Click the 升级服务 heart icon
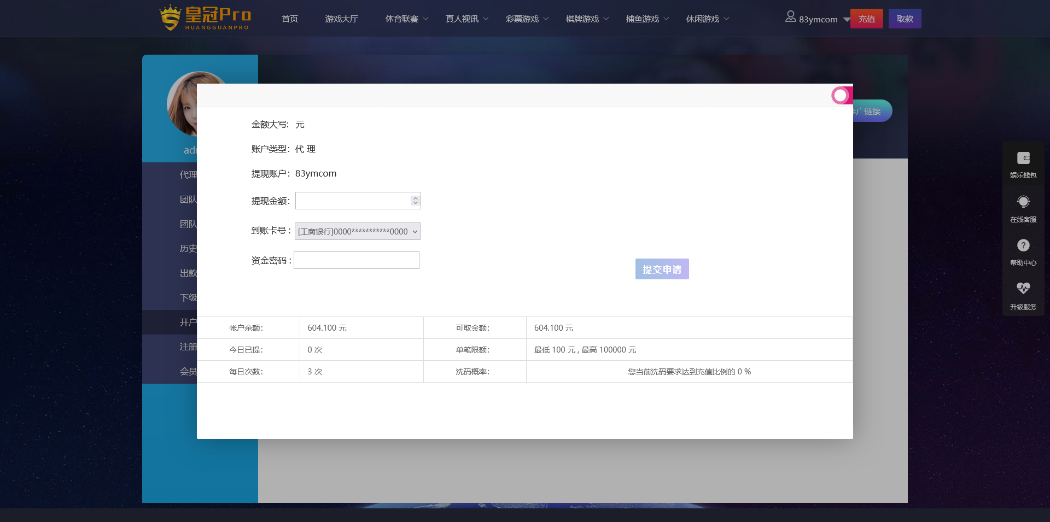1050x522 pixels. click(1023, 288)
